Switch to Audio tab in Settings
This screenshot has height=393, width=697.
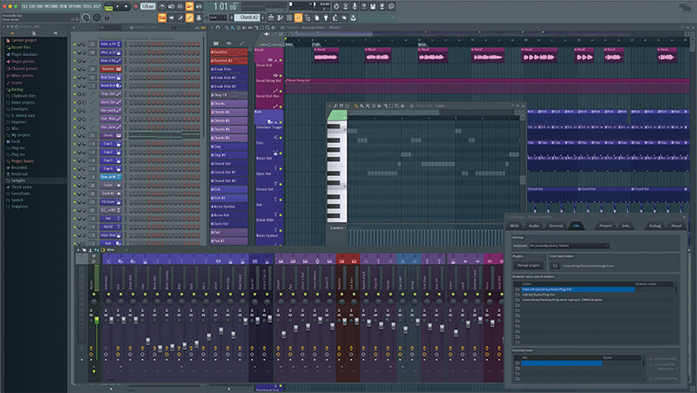(x=534, y=226)
